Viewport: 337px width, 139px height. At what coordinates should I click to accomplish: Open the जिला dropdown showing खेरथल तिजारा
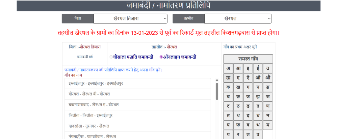[x=130, y=19]
